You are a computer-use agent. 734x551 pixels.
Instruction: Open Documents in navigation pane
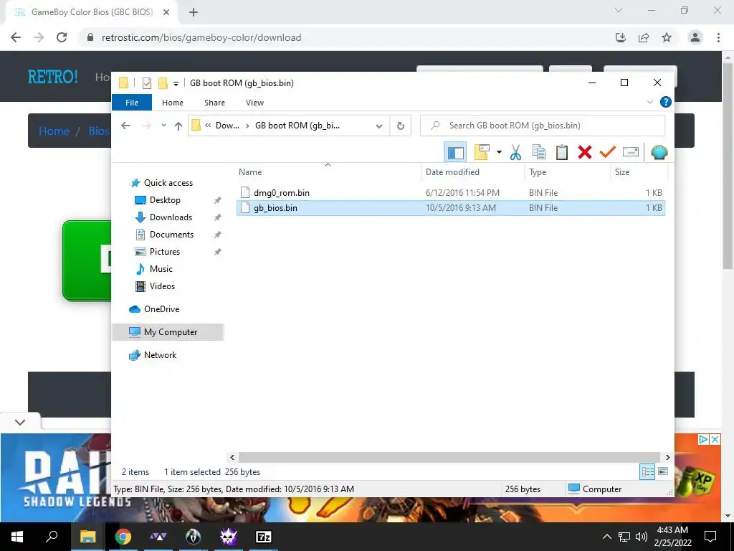coord(171,235)
